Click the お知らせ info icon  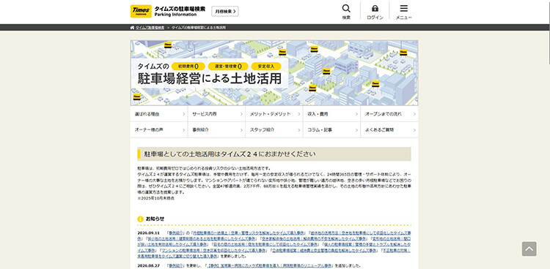[140, 219]
